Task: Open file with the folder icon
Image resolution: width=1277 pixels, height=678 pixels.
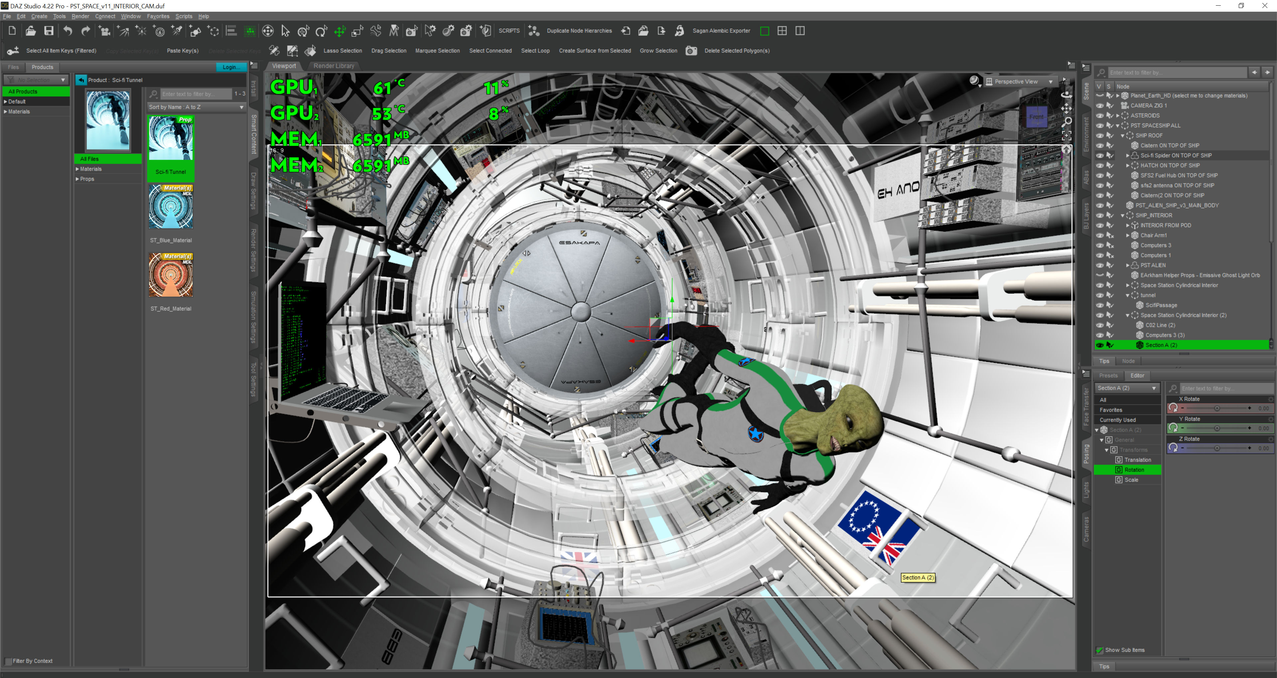Action: (x=30, y=31)
